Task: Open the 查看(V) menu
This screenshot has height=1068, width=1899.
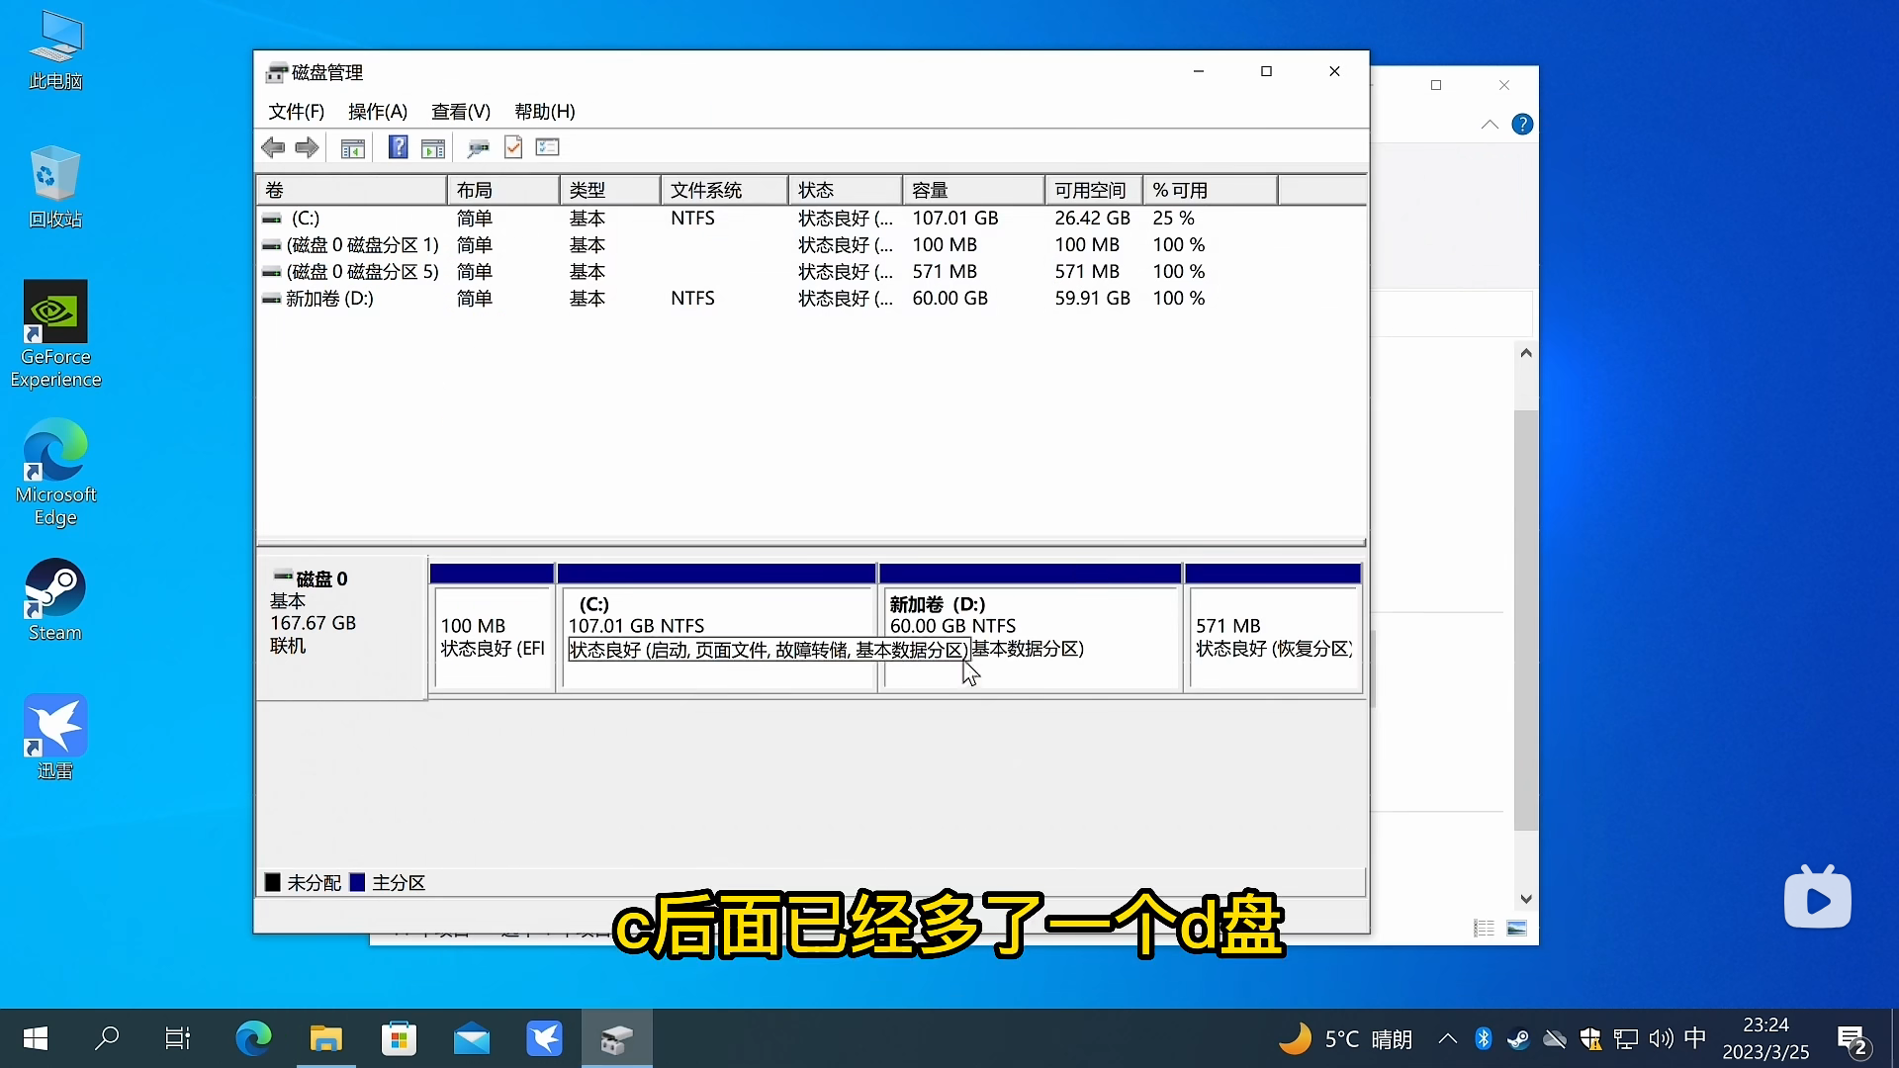Action: click(460, 112)
